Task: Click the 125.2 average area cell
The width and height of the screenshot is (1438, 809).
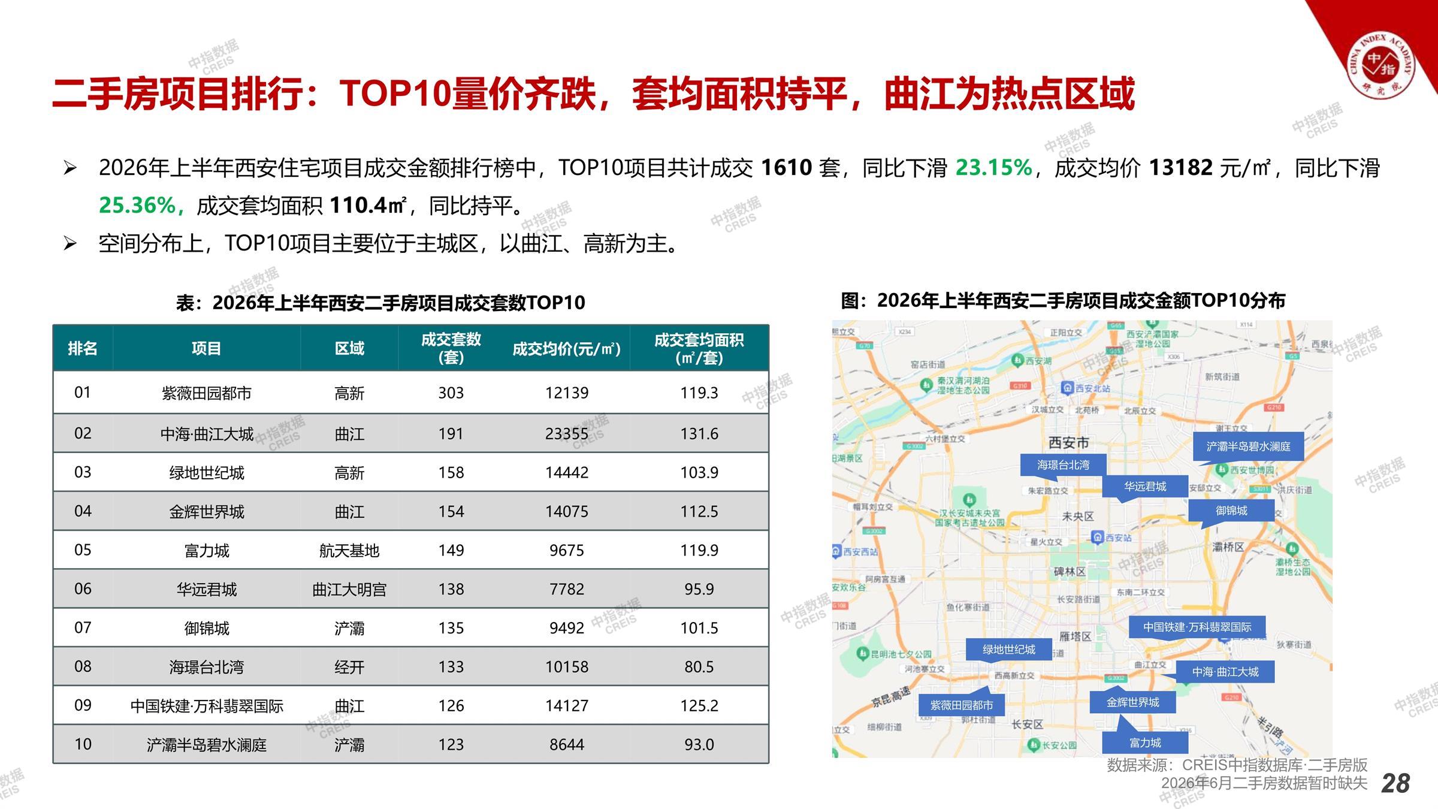Action: point(699,706)
